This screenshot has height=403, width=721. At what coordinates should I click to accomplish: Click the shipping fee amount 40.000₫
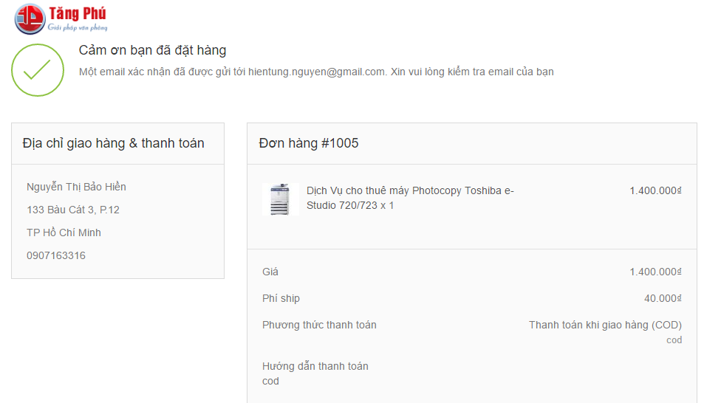663,298
